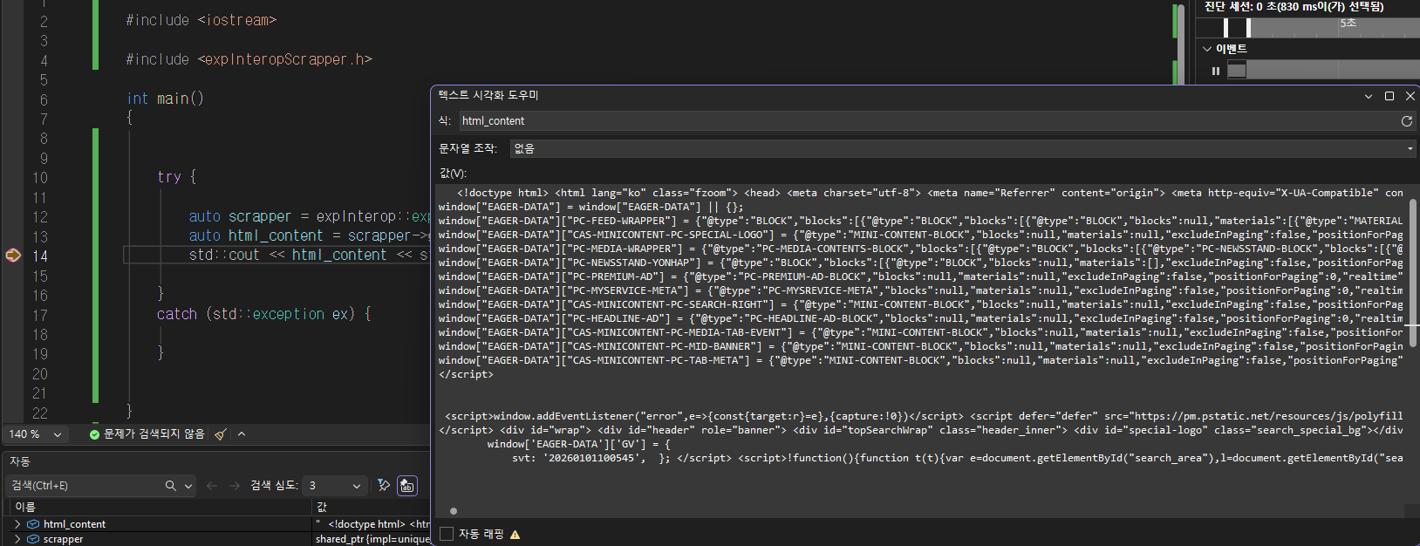Viewport: 1420px width, 546px height.
Task: Click the PC-NEWSSTAND-YONHAP line in value text
Action: point(920,263)
